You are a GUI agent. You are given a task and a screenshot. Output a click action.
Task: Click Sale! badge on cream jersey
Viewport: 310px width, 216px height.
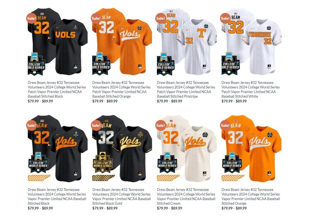point(161,125)
